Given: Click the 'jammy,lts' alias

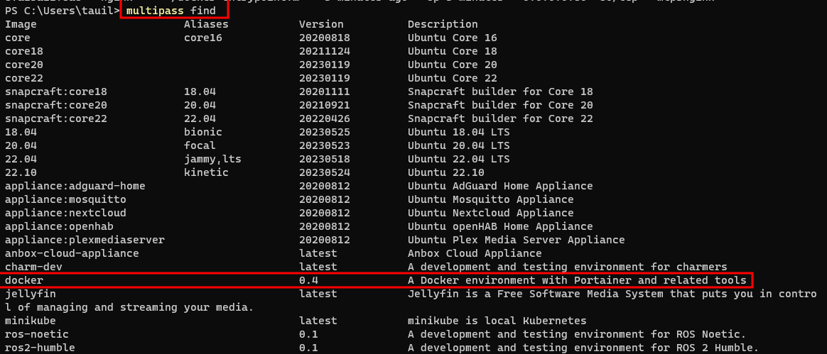Looking at the screenshot, I should pyautogui.click(x=212, y=159).
